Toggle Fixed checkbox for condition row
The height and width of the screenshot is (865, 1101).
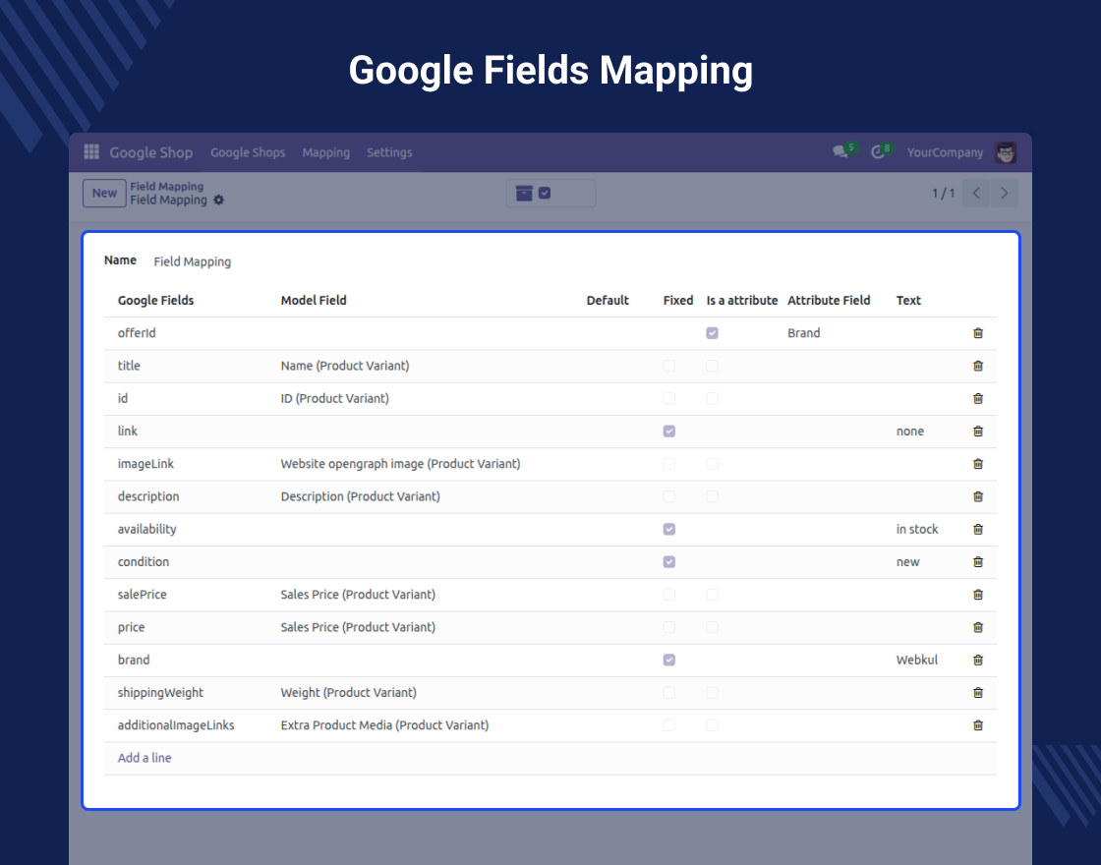tap(669, 561)
